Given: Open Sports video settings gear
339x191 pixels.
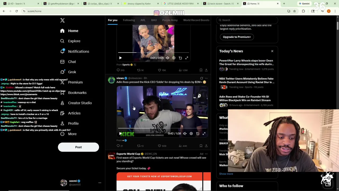Looking at the screenshot, I should click(174, 58).
